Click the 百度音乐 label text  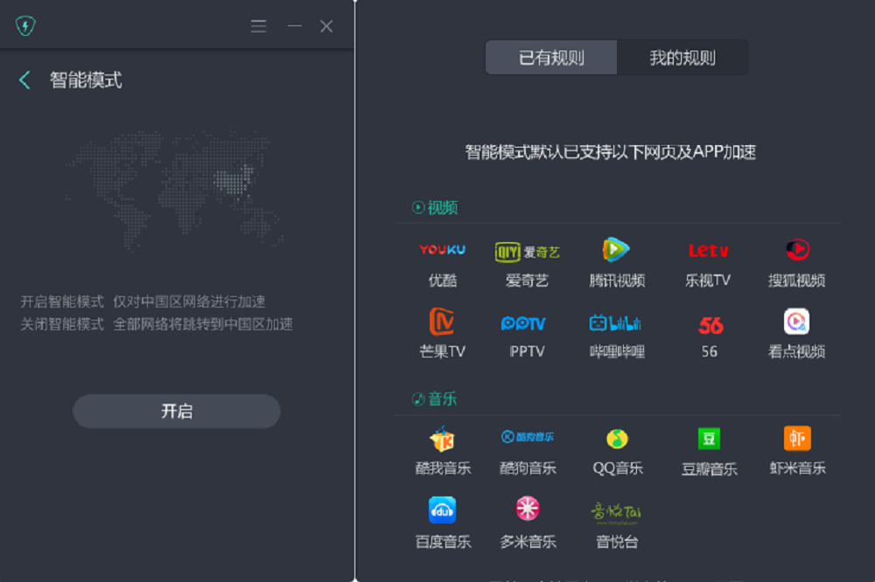(x=443, y=541)
